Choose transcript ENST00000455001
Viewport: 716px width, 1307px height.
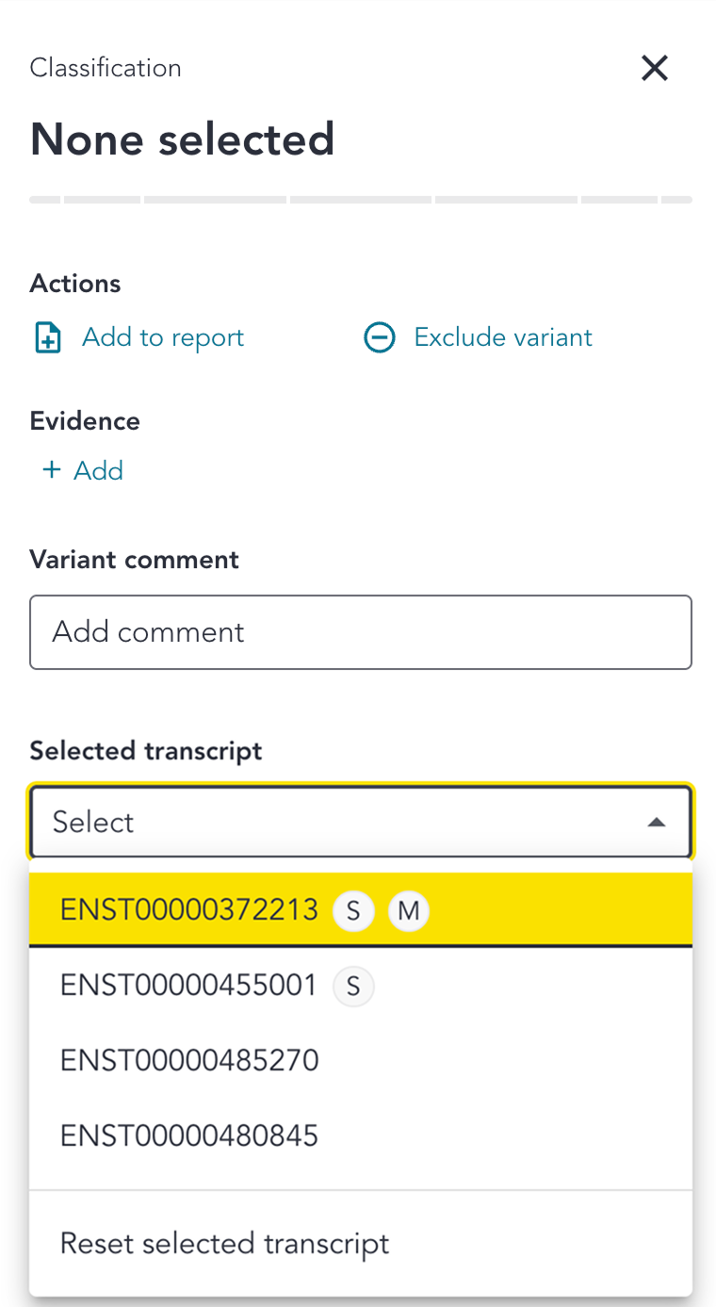point(188,986)
